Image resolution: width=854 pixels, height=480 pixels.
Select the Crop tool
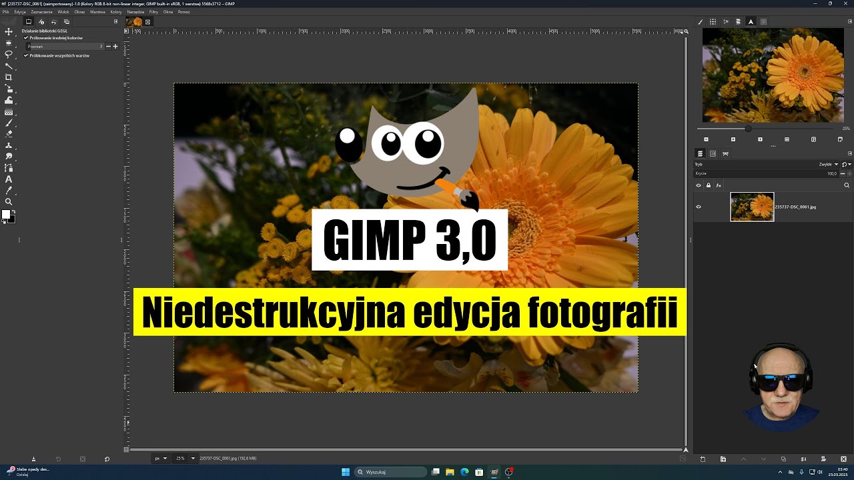[x=9, y=77]
